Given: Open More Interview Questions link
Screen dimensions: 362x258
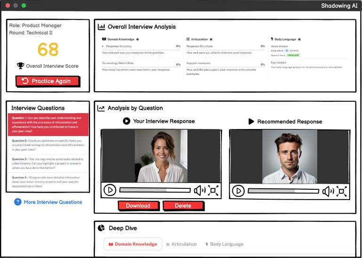Looking at the screenshot, I should click(x=53, y=202).
